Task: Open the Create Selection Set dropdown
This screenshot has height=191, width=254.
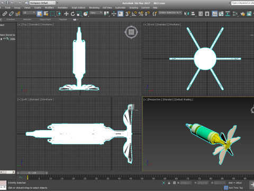Action: [x=170, y=13]
